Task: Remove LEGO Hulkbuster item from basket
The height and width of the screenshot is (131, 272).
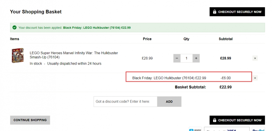Action: pyautogui.click(x=255, y=58)
